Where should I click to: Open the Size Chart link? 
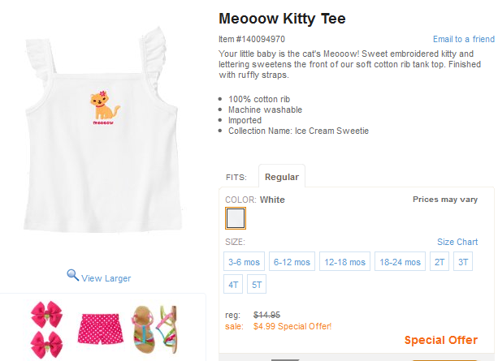click(x=457, y=242)
